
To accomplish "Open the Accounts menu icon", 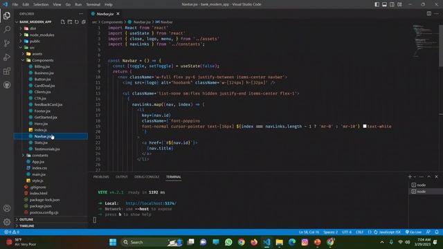I will click(7, 208).
